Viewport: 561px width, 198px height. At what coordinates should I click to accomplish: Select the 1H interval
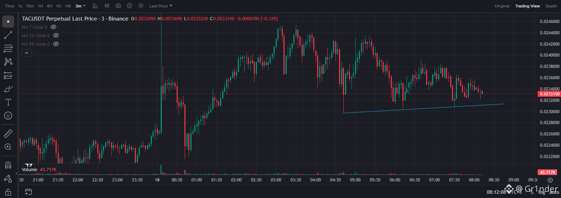tap(40, 6)
